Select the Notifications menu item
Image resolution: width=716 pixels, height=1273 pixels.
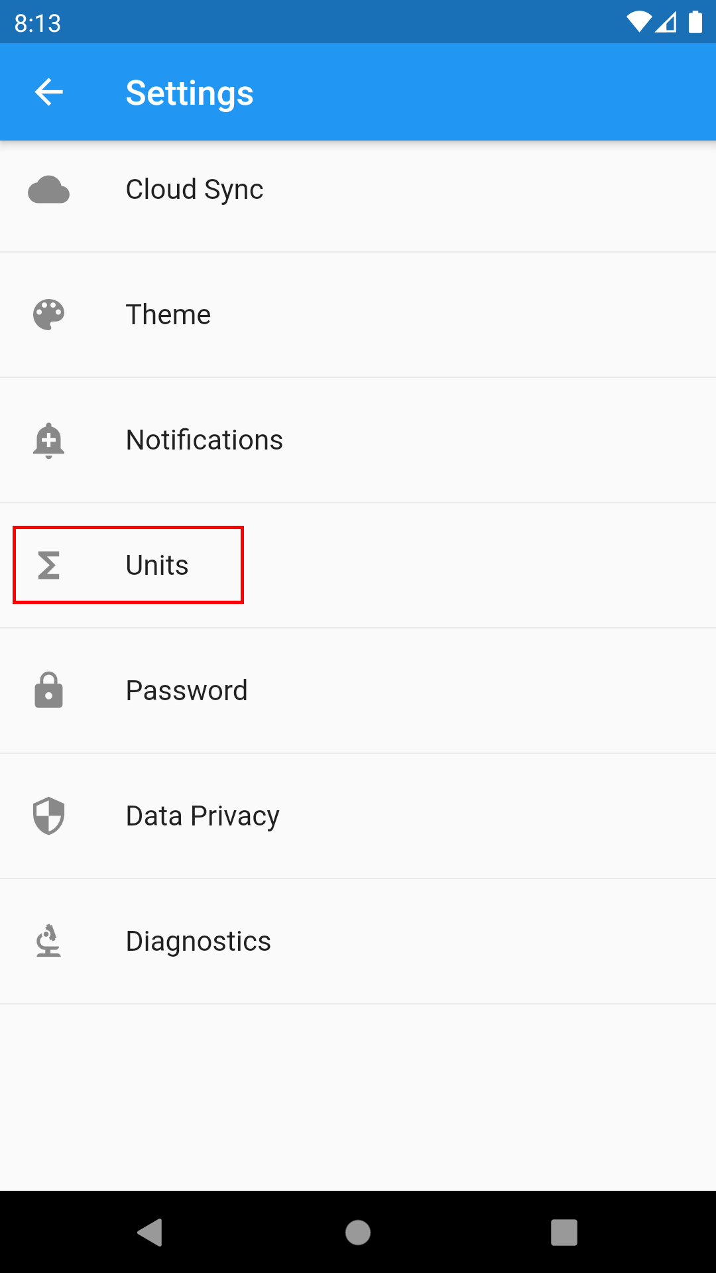pyautogui.click(x=204, y=440)
